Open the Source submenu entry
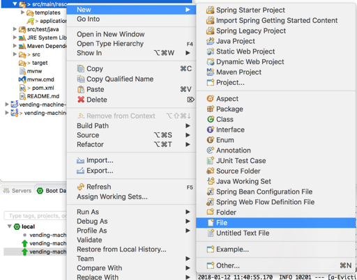This screenshot has width=357, height=280. 131,135
